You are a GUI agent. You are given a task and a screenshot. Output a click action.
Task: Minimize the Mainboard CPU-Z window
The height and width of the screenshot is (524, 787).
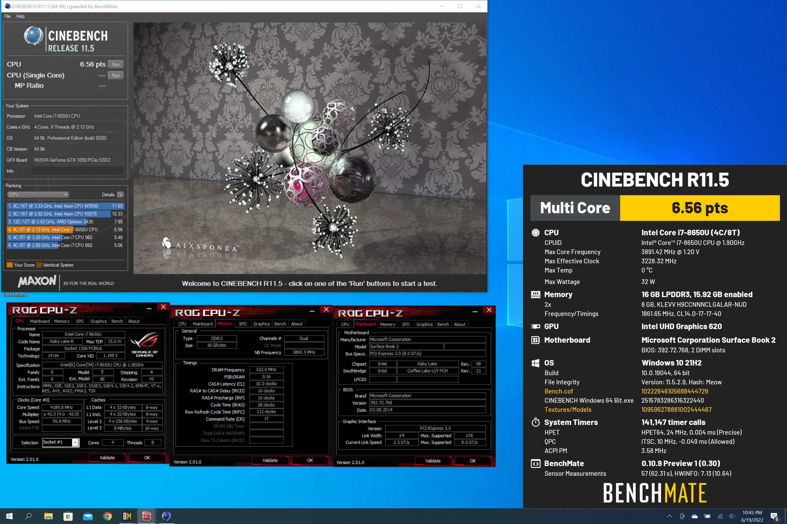[475, 311]
